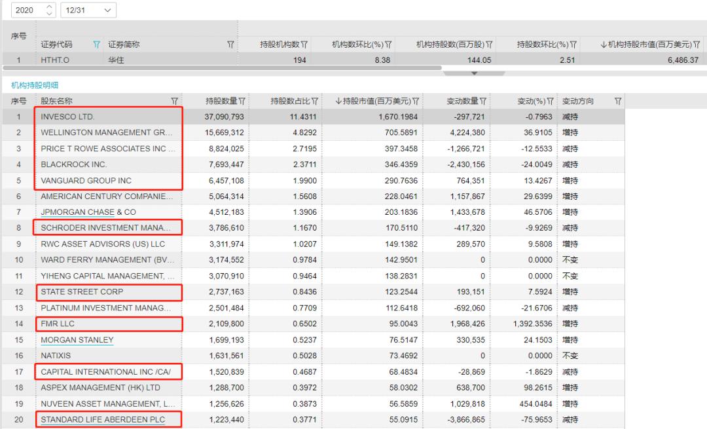Viewport: 707px width, 429px height.
Task: Click inside the 2020 year input field
Action: tap(26, 10)
